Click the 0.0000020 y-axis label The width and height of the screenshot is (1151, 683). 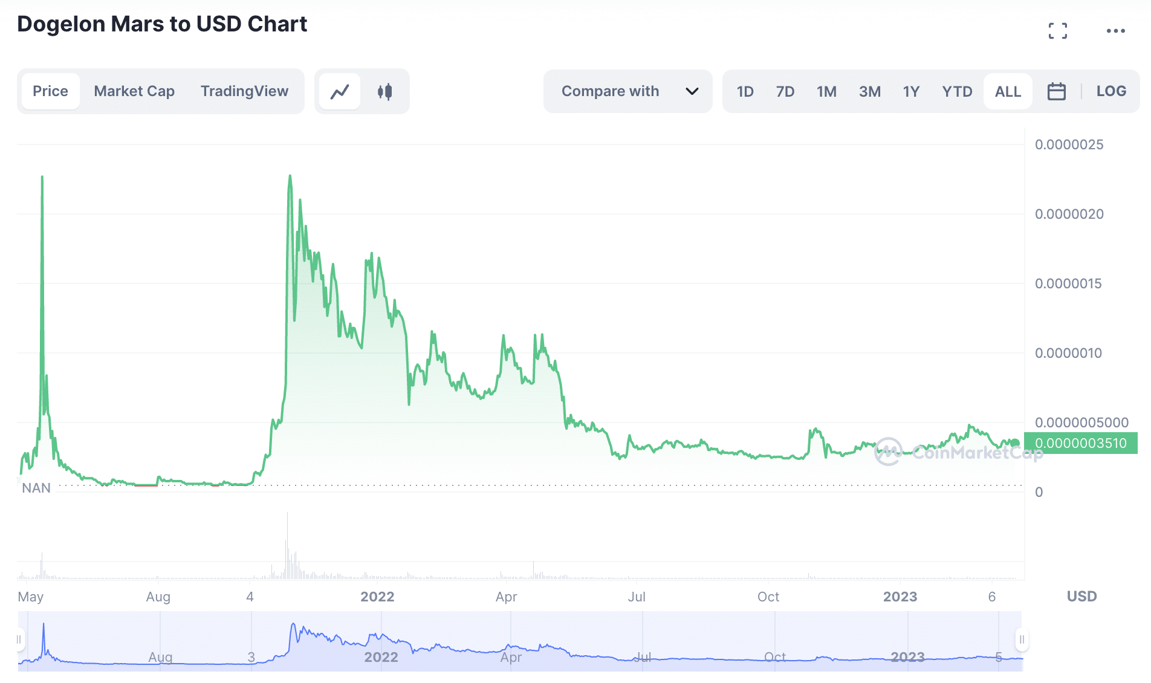(1069, 214)
